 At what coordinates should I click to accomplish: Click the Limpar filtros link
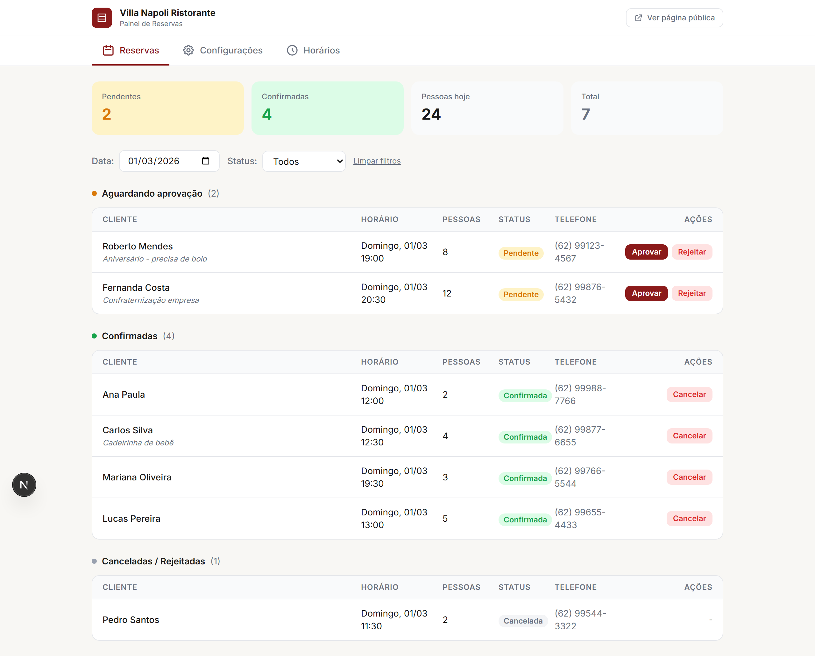tap(377, 161)
